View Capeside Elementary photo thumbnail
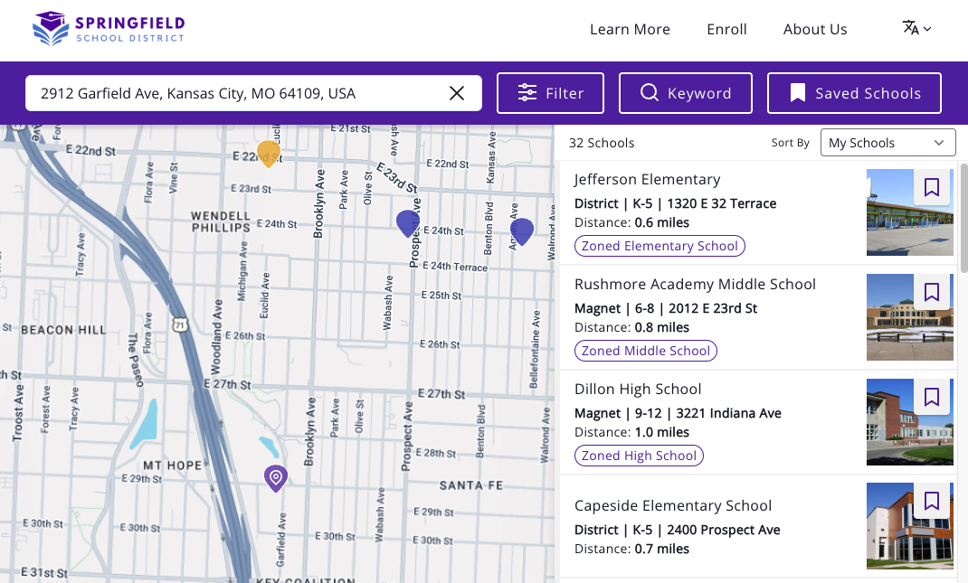The image size is (968, 583). coord(909,526)
